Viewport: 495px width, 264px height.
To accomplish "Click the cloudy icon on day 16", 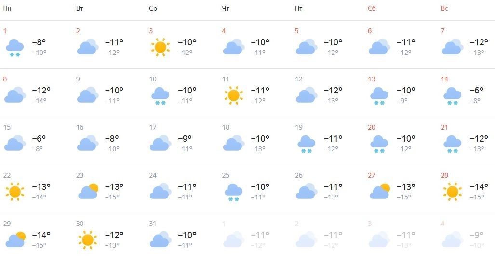I will (x=87, y=143).
